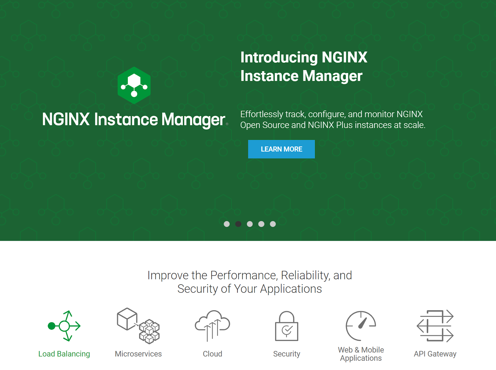Click the 'Effortlessly track, configure' description text
This screenshot has width=496, height=370.
click(333, 119)
